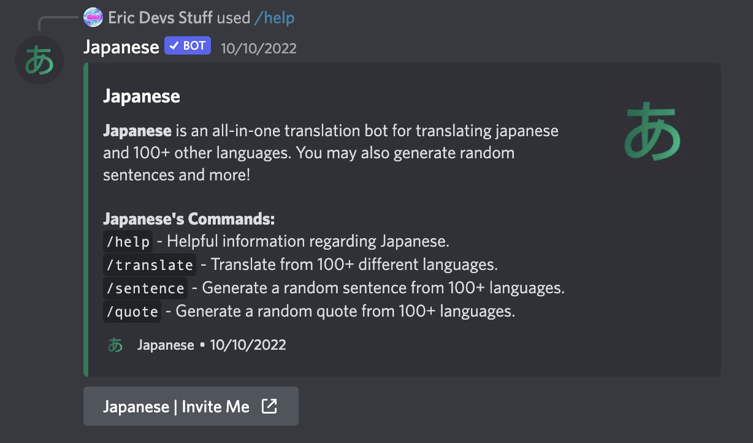Click the あ thumbnail inside the embed
Viewport: 753px width, 443px height.
click(652, 131)
